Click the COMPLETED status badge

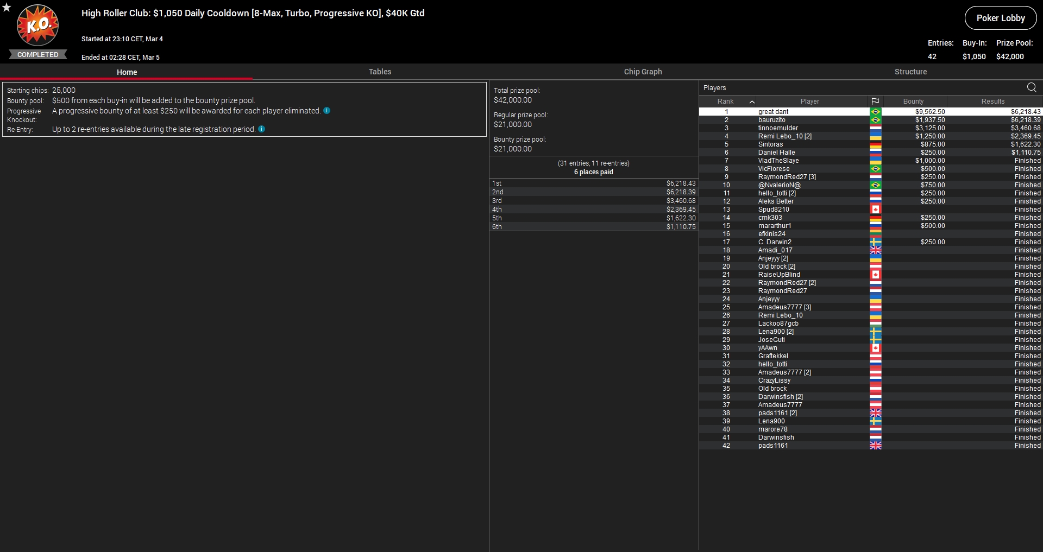point(37,54)
